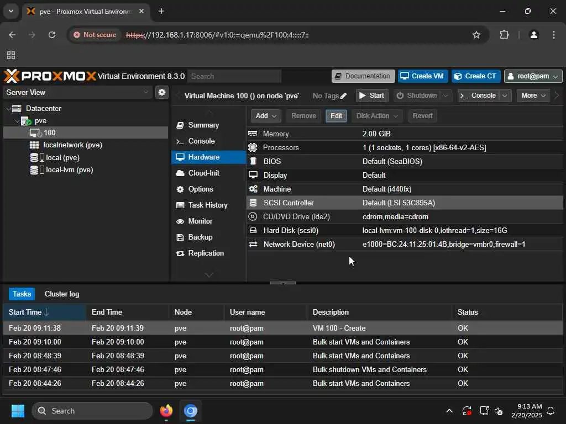566x424 pixels.
Task: Click the Display monitor icon in hardware list
Action: coord(253,175)
